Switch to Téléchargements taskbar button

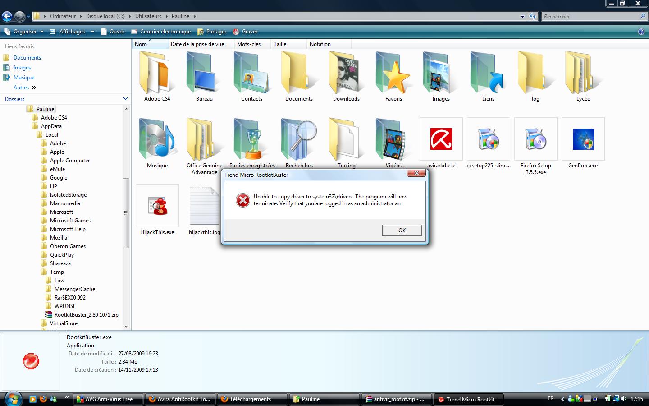click(x=252, y=399)
